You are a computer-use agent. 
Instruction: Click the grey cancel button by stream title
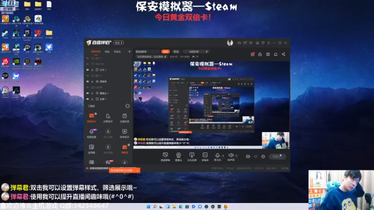point(176,51)
